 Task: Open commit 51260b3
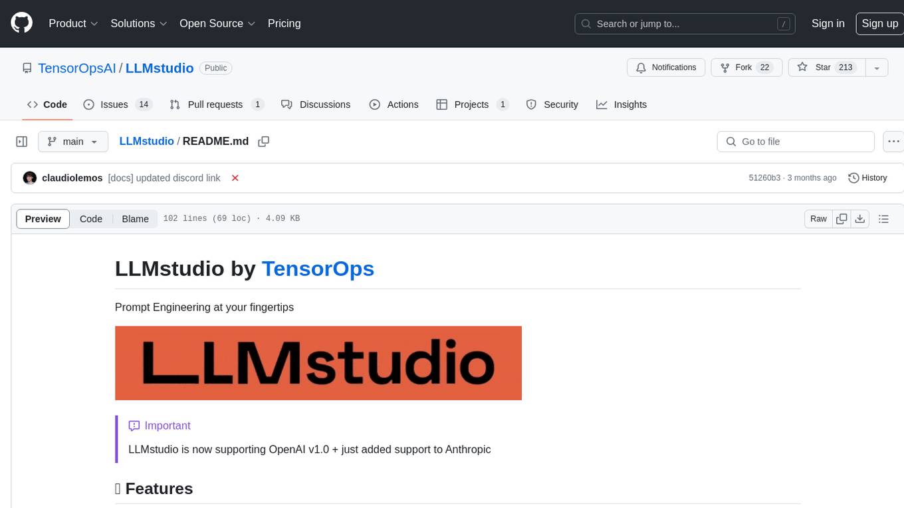coord(764,178)
